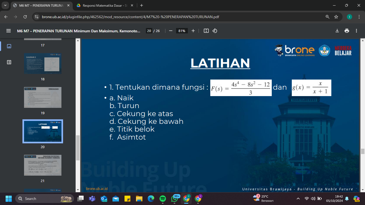Select page 20 Latihan thumbnail
This screenshot has height=205, width=365.
(x=43, y=131)
